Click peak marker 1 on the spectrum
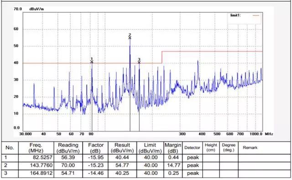Screen dimensions: 292x180 point(92,62)
